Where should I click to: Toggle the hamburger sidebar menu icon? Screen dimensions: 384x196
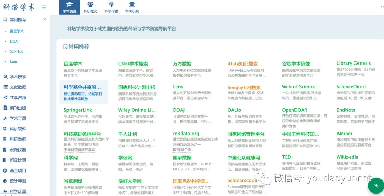(44, 7)
